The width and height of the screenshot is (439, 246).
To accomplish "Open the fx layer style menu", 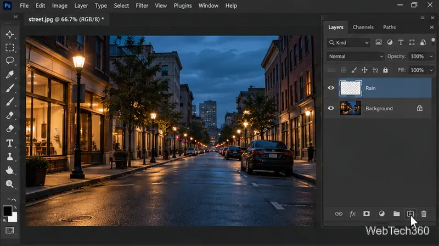I will (352, 214).
